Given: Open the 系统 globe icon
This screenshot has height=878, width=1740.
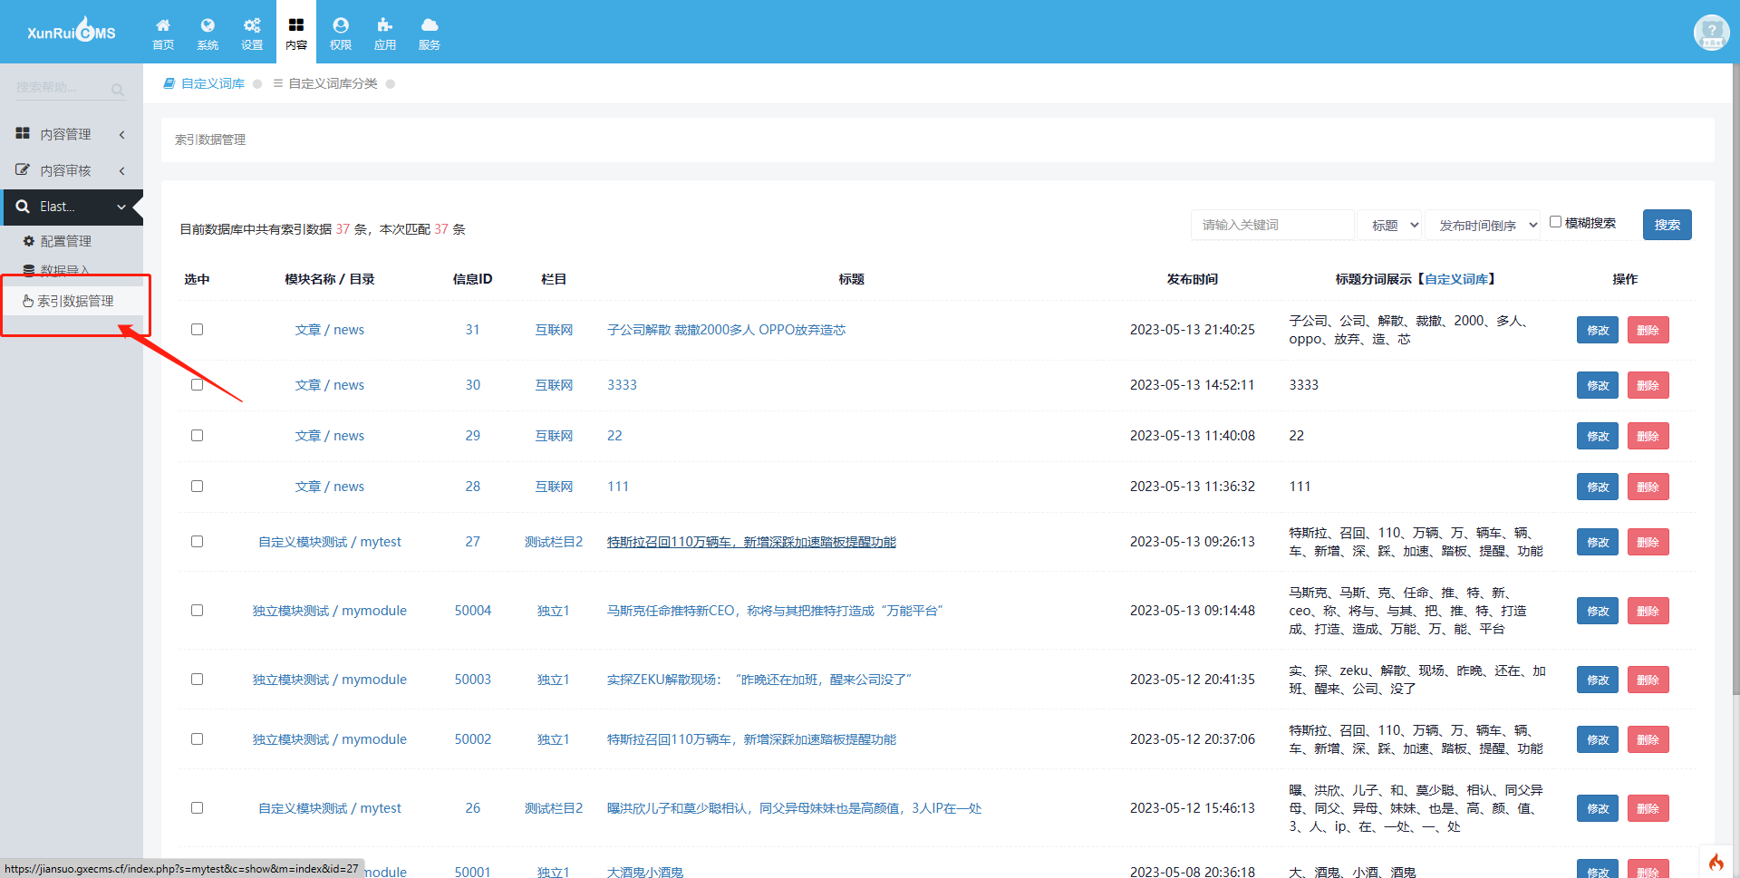Looking at the screenshot, I should [x=208, y=25].
